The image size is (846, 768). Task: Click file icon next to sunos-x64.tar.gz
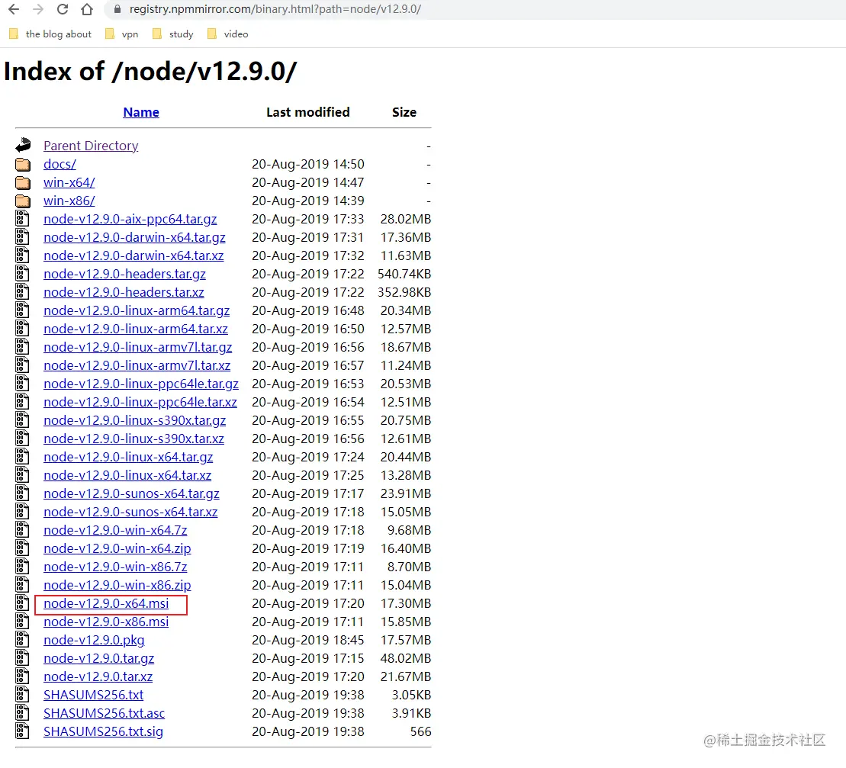(22, 494)
